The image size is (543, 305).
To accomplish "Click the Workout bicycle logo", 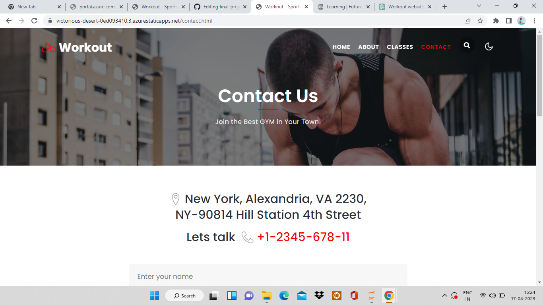I will (77, 47).
